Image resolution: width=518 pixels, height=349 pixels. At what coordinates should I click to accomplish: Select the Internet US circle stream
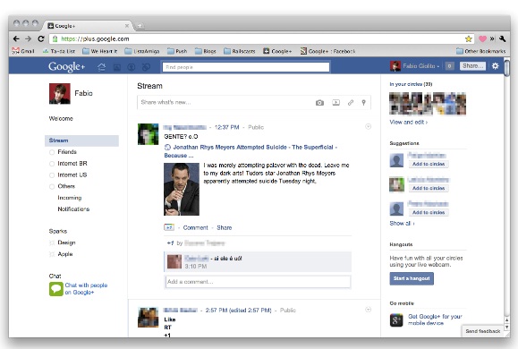point(72,175)
